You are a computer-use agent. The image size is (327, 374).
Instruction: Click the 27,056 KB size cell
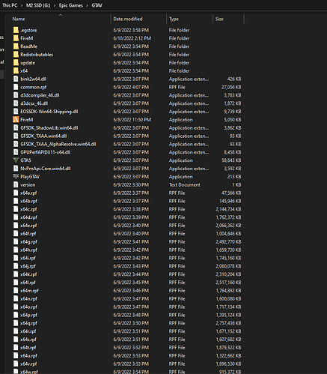231,87
